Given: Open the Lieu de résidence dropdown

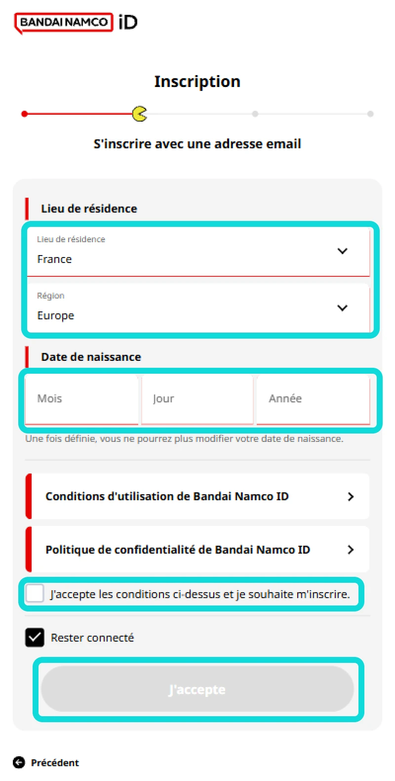Looking at the screenshot, I should click(x=197, y=252).
